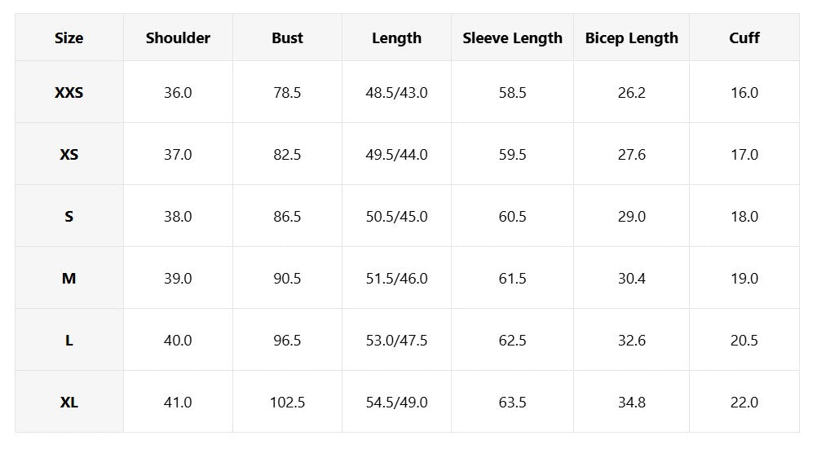Screen dimensions: 817x449
Task: Select the Bust column header
Action: 287,38
